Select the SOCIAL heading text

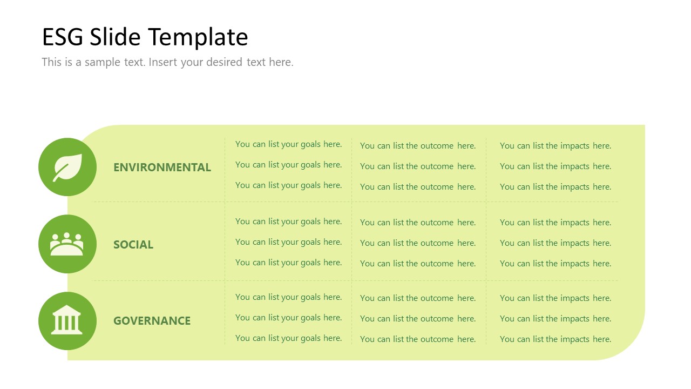(x=133, y=245)
